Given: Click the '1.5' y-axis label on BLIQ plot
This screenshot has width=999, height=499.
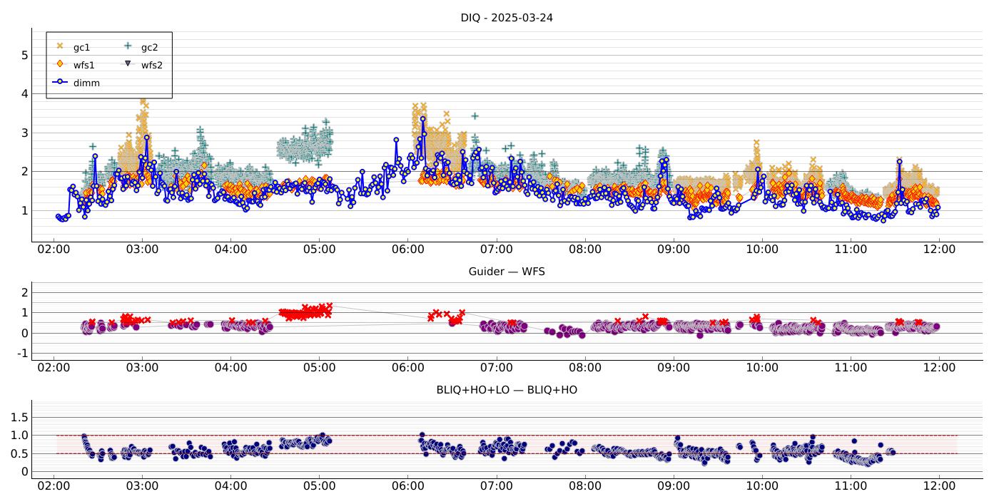Looking at the screenshot, I should click(x=20, y=417).
